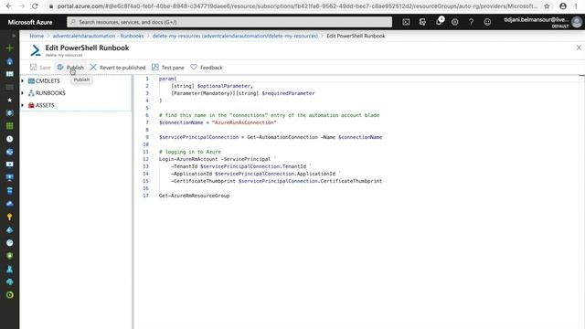This screenshot has height=329, width=585.
Task: Click the green circle icon at sidebar bottom
Action: tap(10, 294)
